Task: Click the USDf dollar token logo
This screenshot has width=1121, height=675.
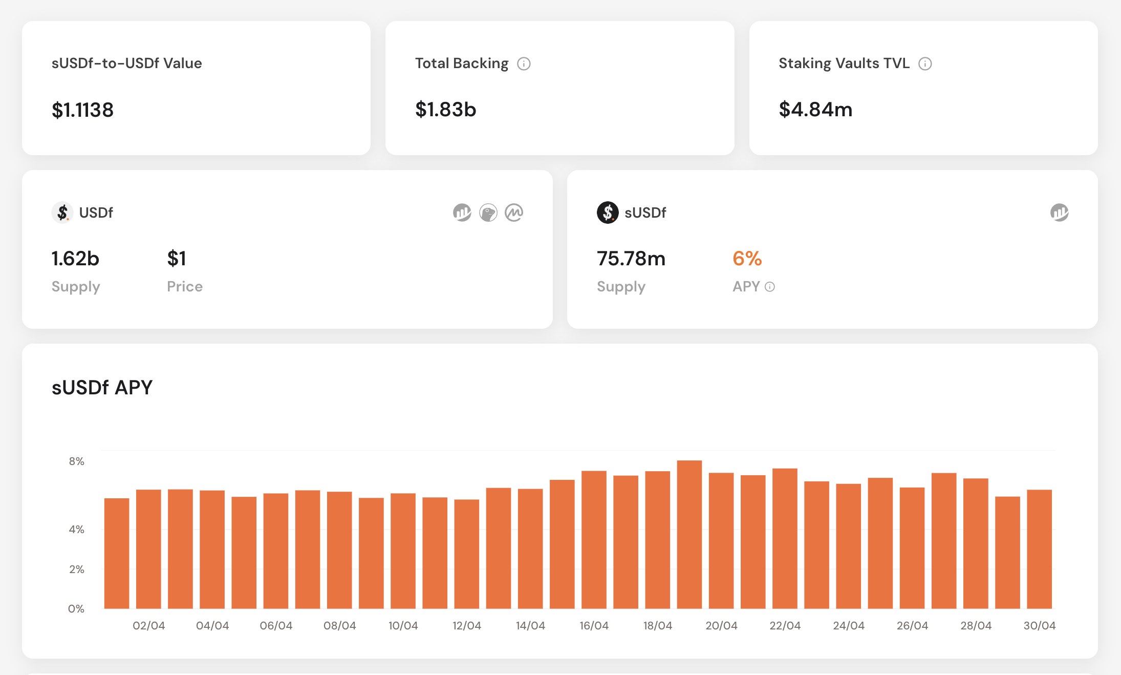Action: 62,213
